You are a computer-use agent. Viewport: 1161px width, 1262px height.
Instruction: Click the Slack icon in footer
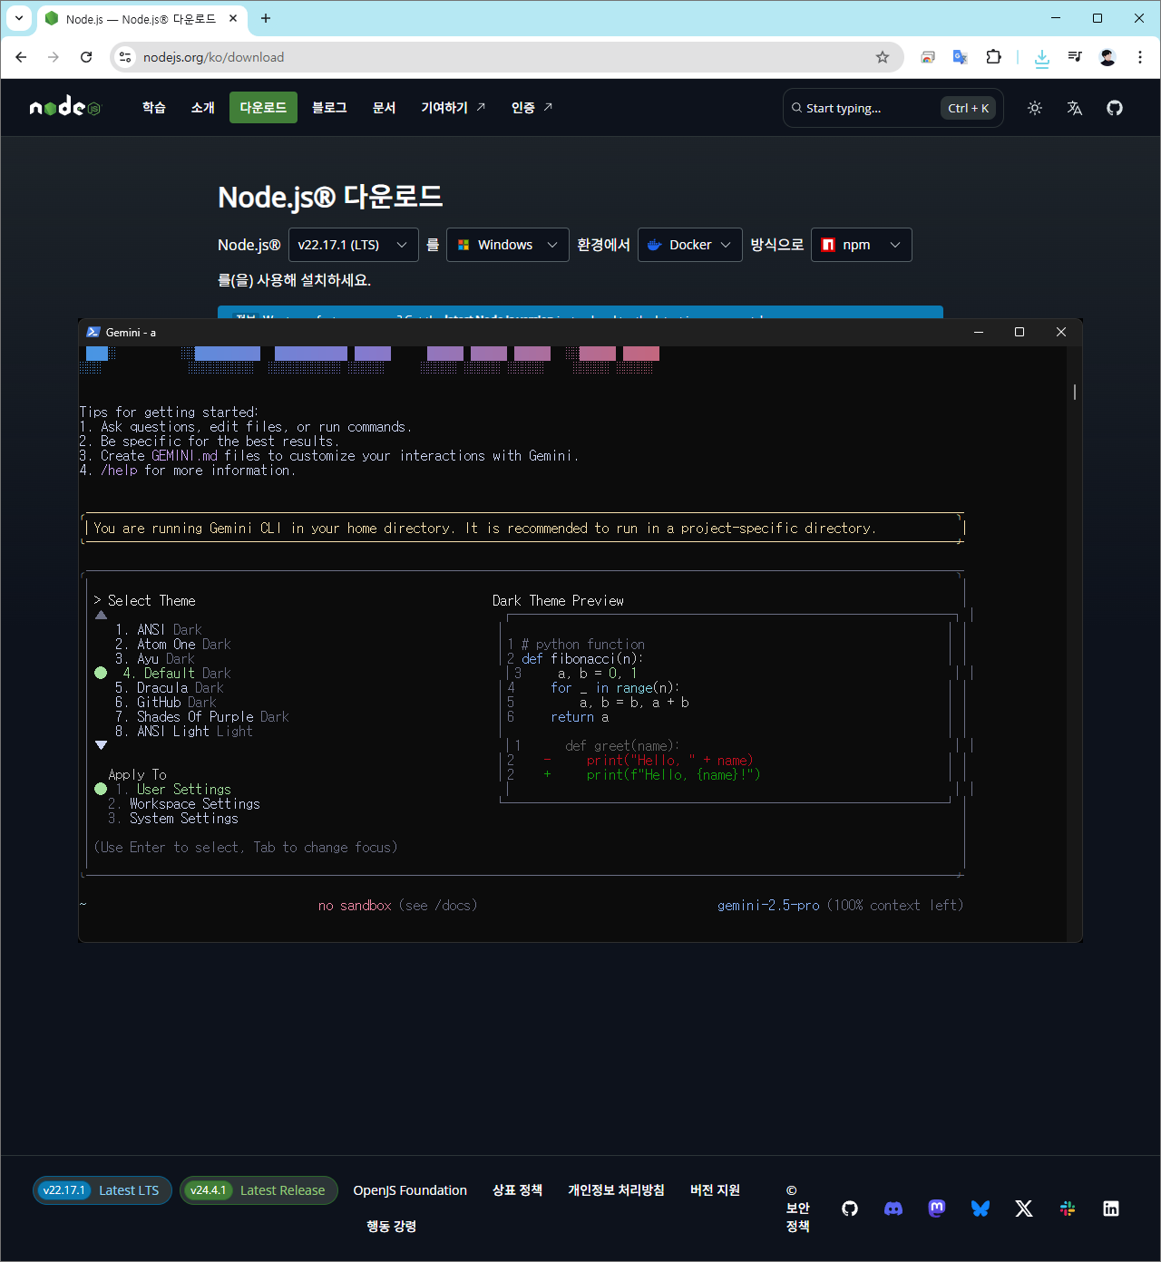[x=1068, y=1209]
